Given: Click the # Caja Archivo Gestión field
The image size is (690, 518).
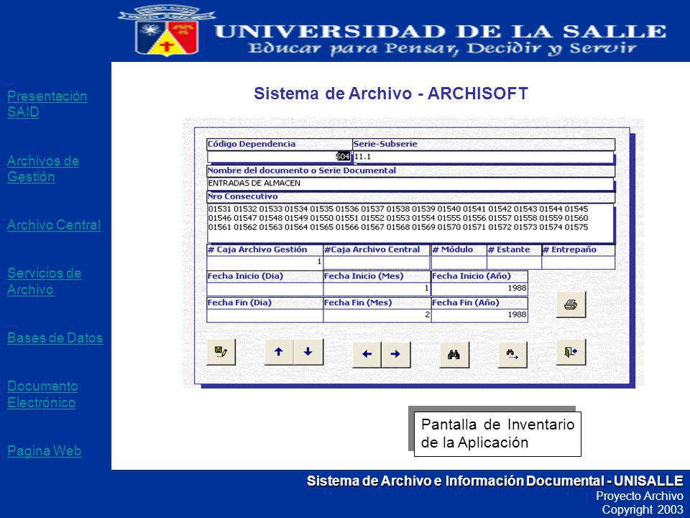Looking at the screenshot, I should (x=265, y=263).
